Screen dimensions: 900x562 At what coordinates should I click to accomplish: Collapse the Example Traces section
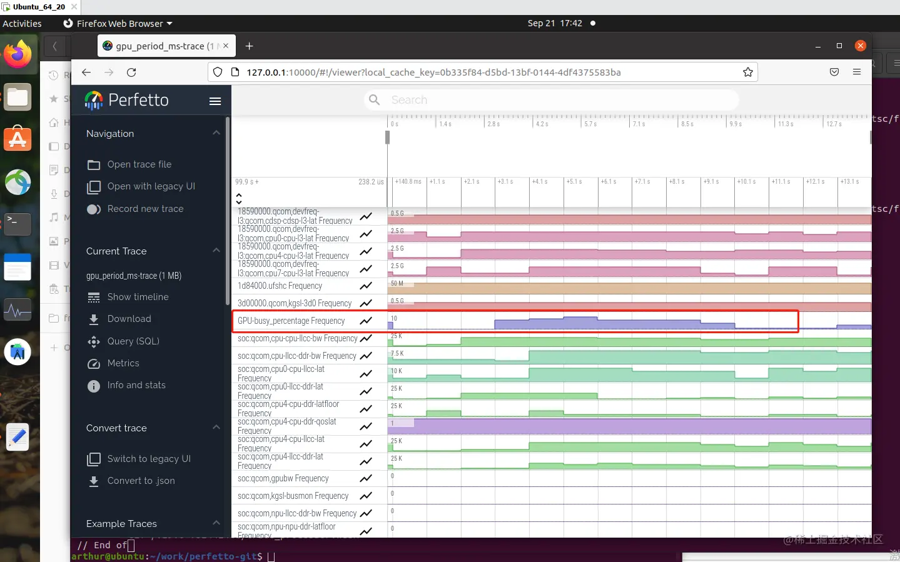pyautogui.click(x=216, y=523)
